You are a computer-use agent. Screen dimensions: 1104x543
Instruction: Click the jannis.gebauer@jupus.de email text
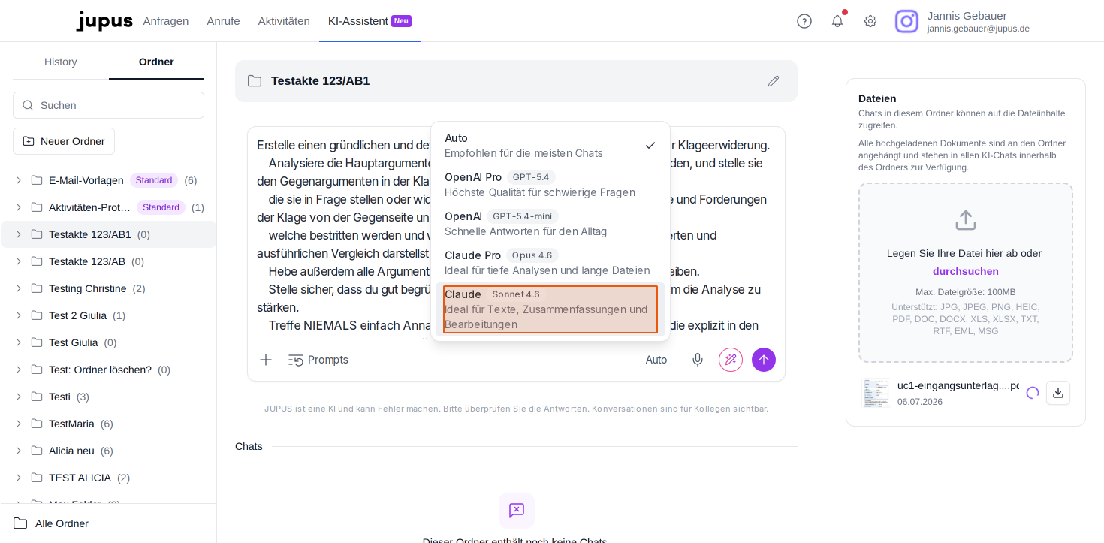click(979, 29)
